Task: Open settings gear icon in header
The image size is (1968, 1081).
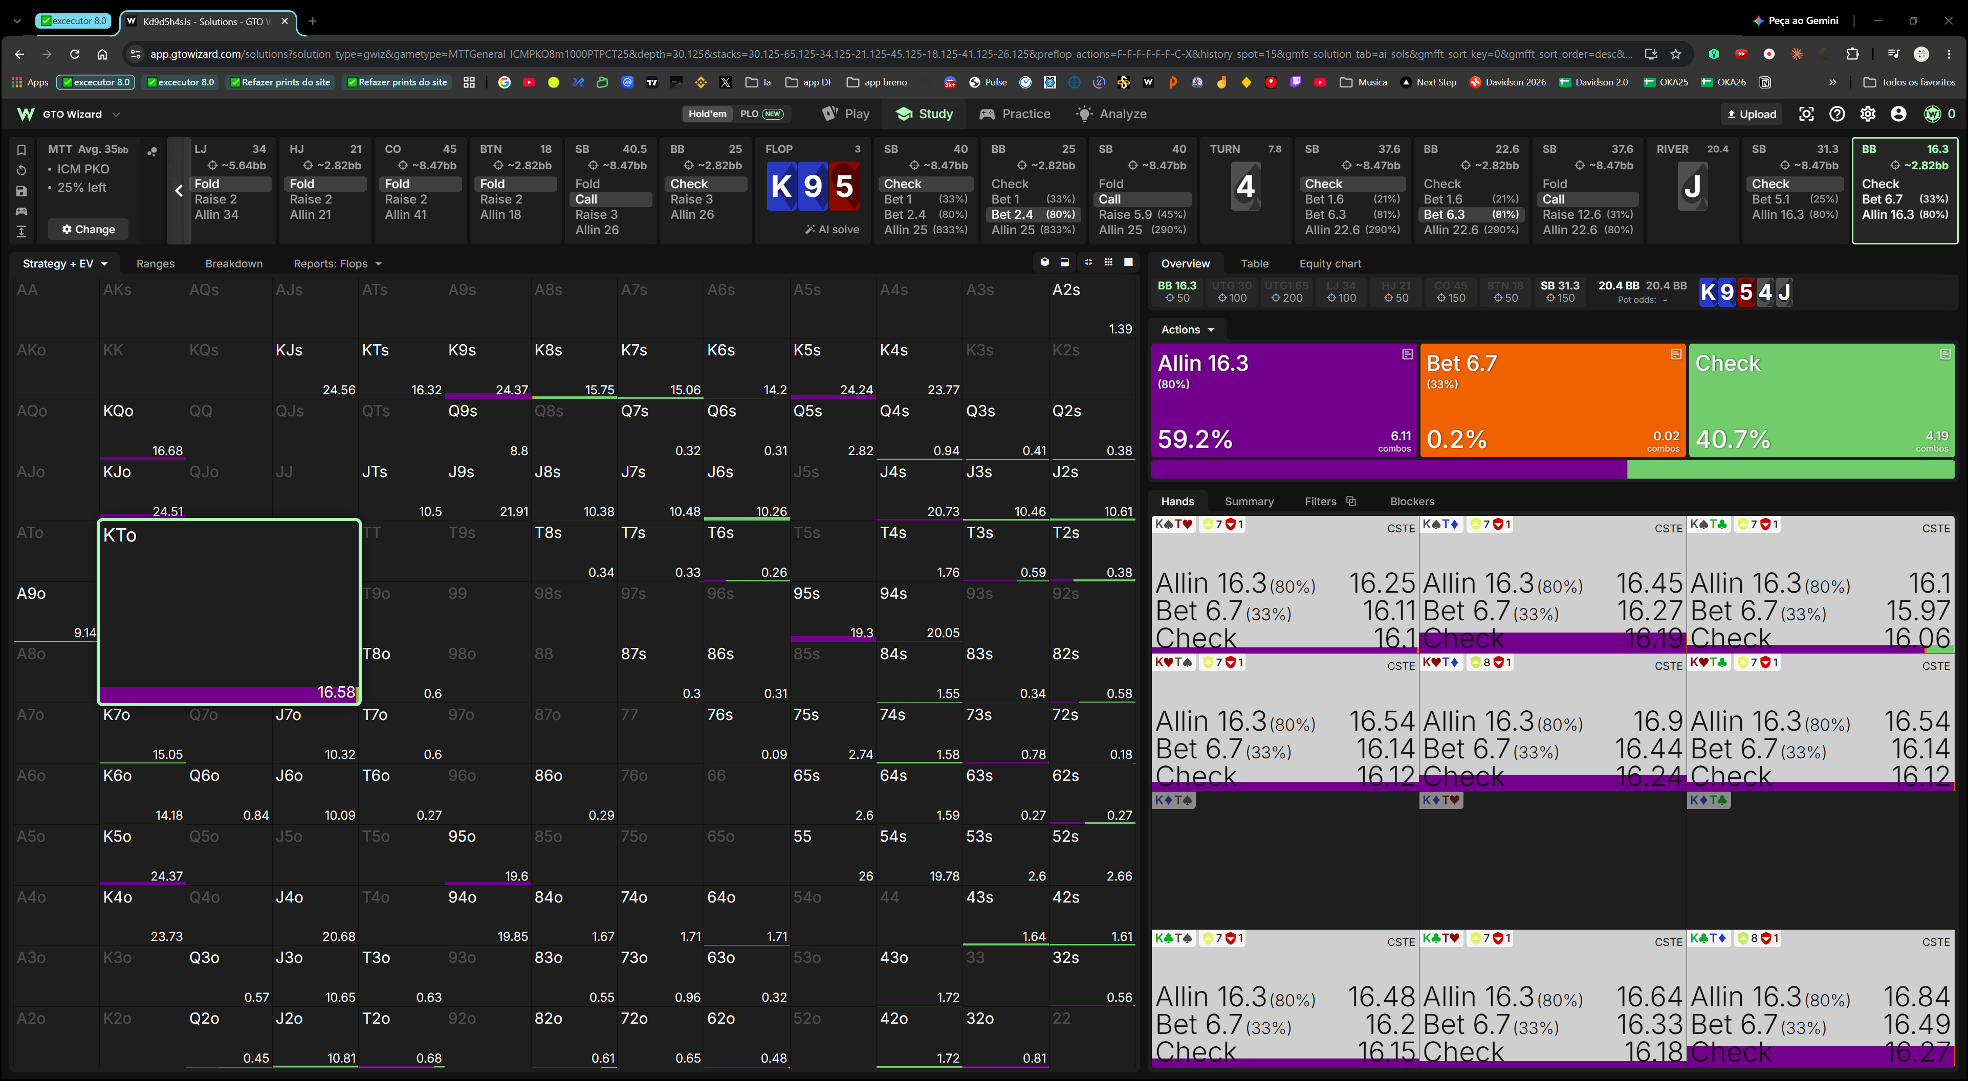Action: (x=1867, y=114)
